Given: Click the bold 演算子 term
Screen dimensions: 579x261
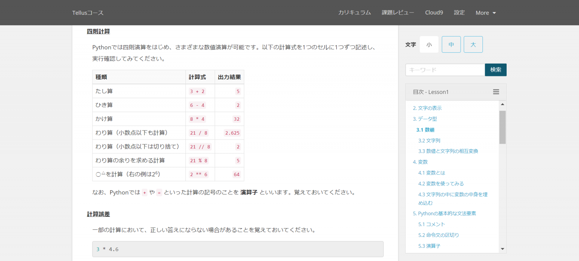Looking at the screenshot, I should click(x=249, y=192).
